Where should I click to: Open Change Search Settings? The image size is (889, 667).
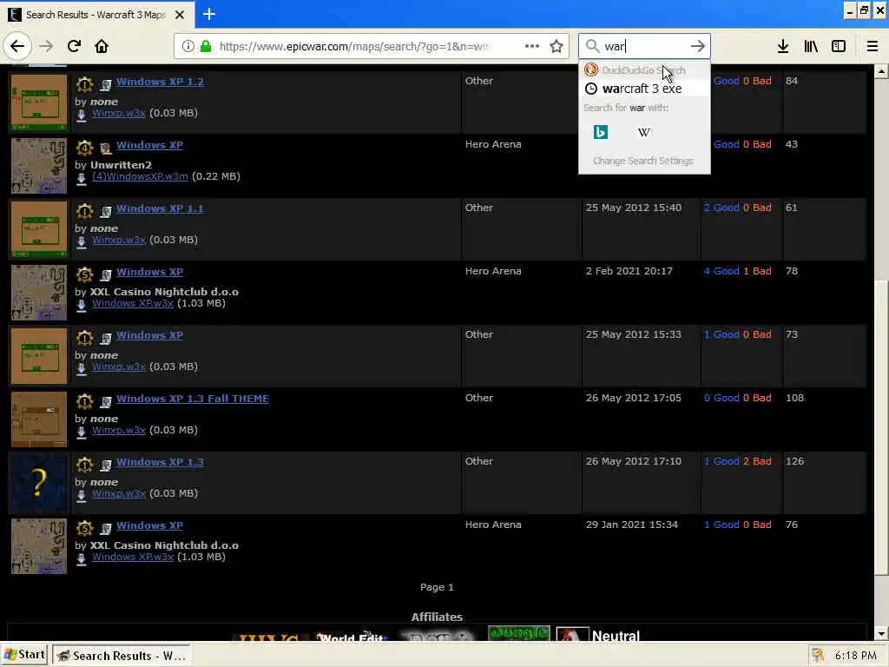pyautogui.click(x=643, y=161)
